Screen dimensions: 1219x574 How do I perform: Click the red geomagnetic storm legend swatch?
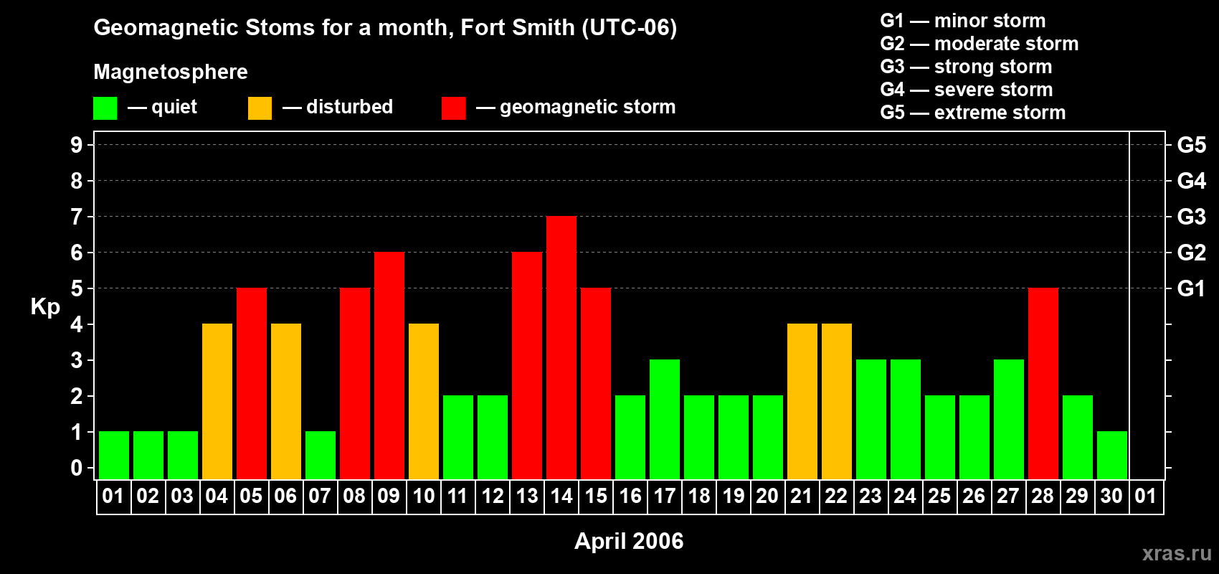coord(453,108)
